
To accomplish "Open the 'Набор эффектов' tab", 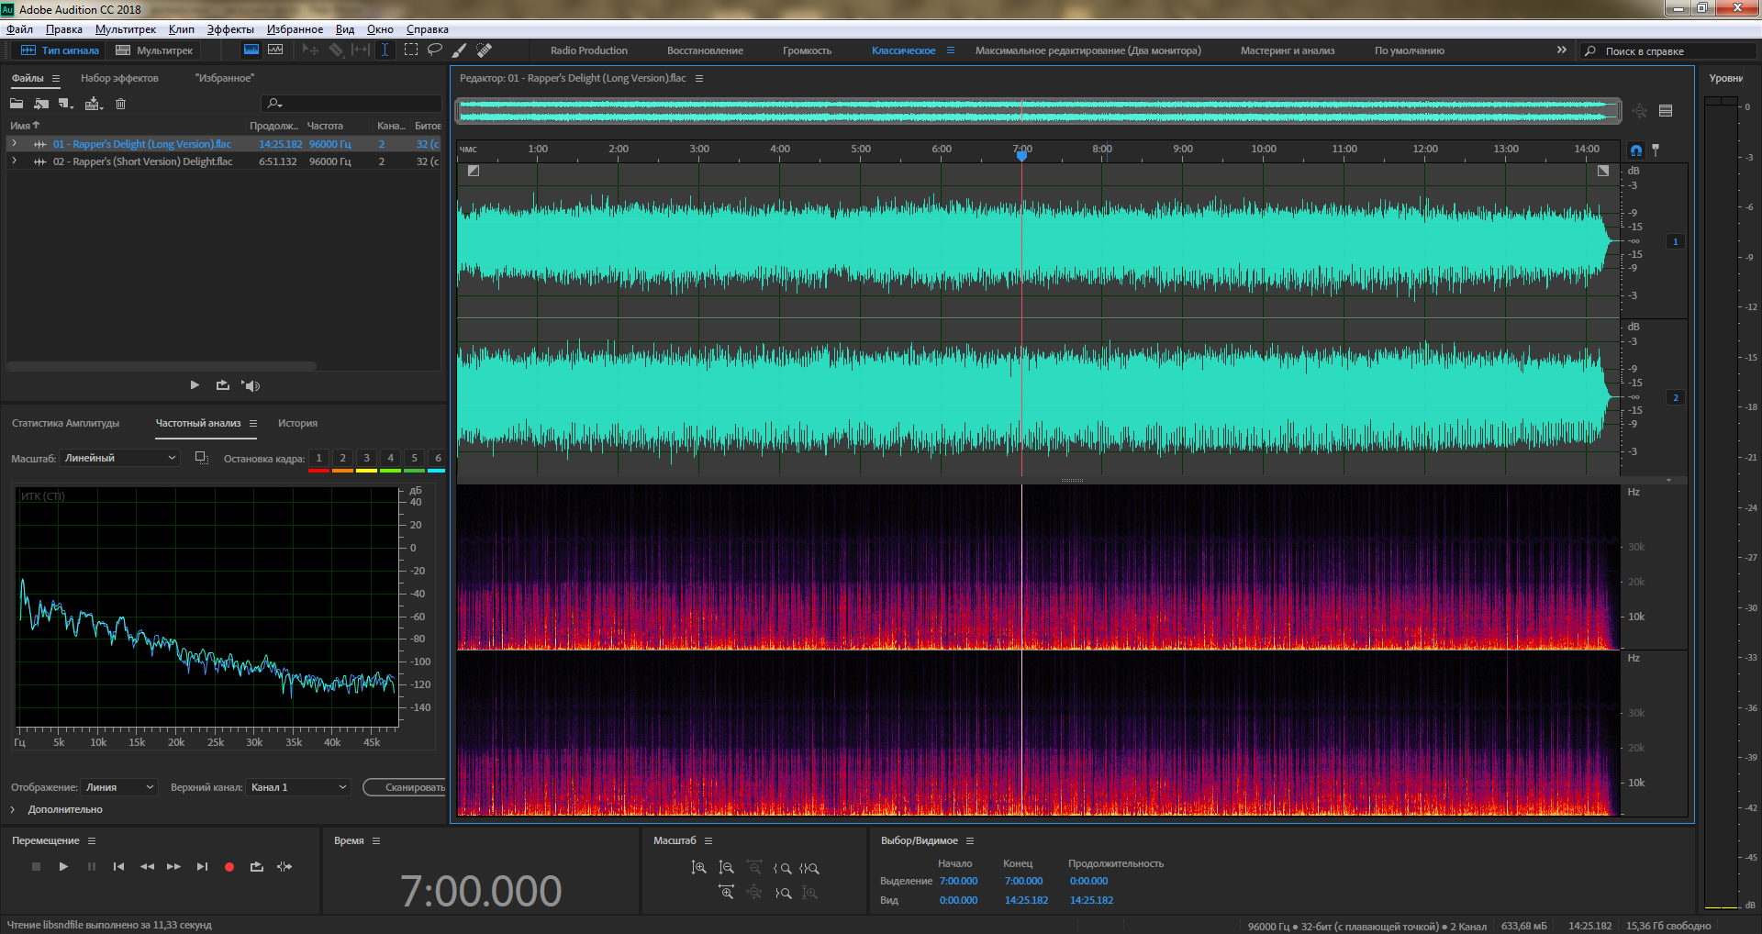I will (119, 78).
